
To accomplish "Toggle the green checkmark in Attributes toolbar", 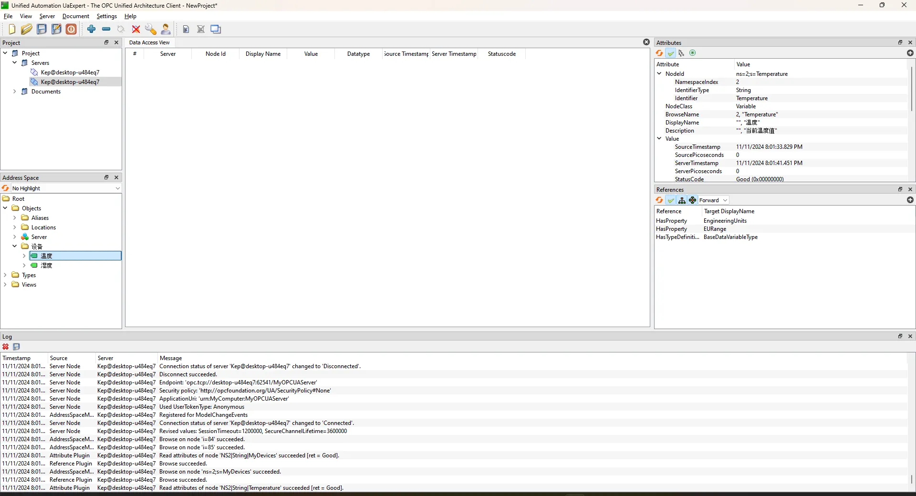I will [671, 53].
